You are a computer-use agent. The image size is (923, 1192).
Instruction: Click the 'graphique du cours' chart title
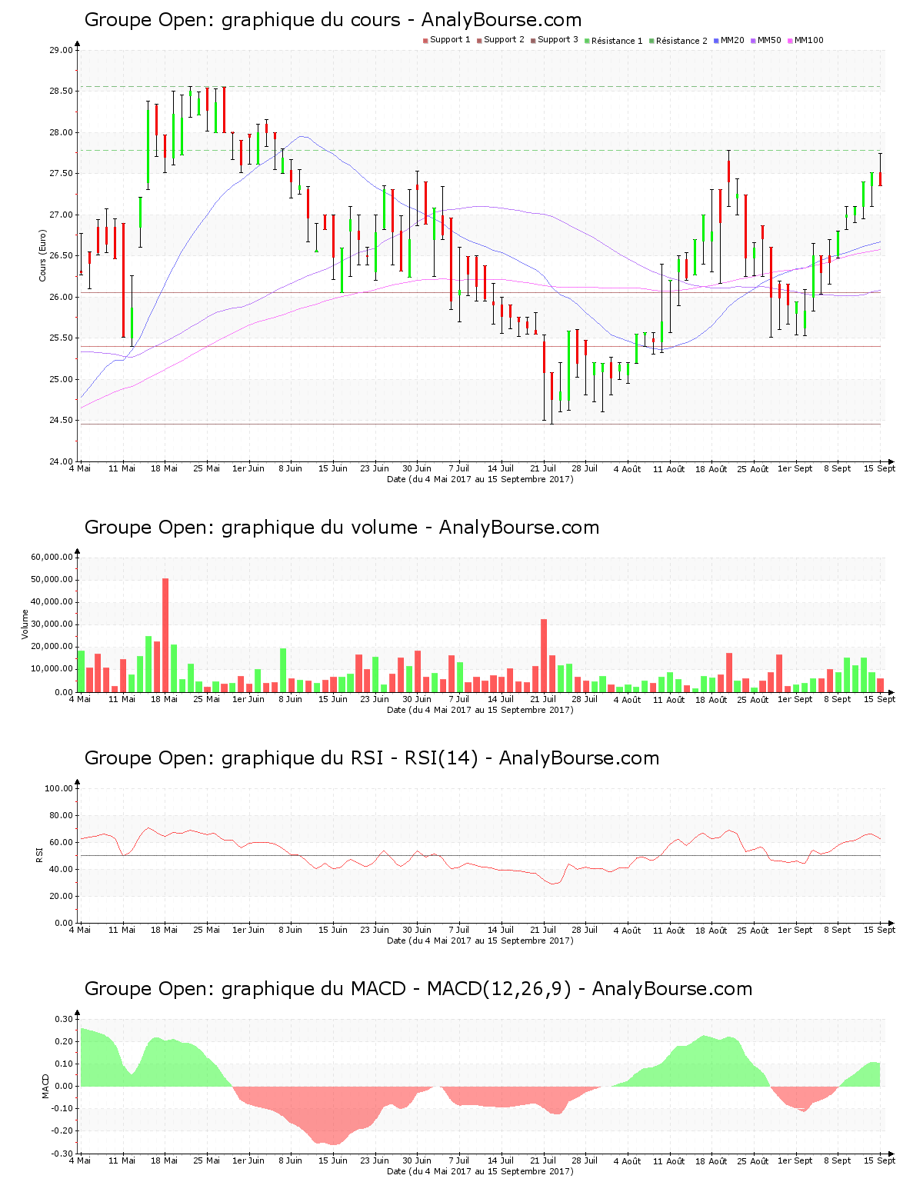click(x=333, y=20)
